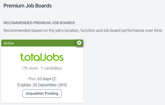Click the blurred views and candidates line

(42, 68)
